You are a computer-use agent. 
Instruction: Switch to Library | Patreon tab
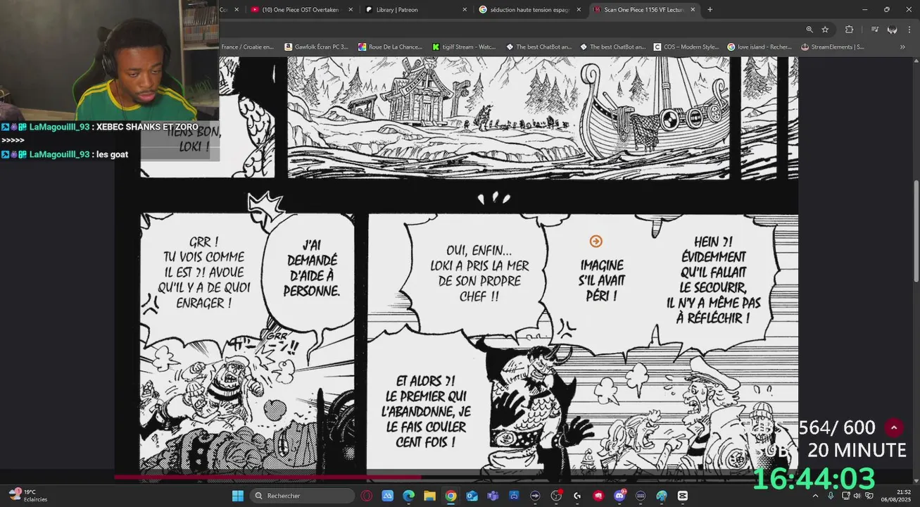pyautogui.click(x=415, y=10)
